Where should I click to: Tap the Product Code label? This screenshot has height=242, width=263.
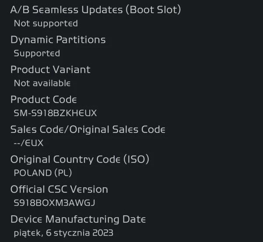pos(44,100)
